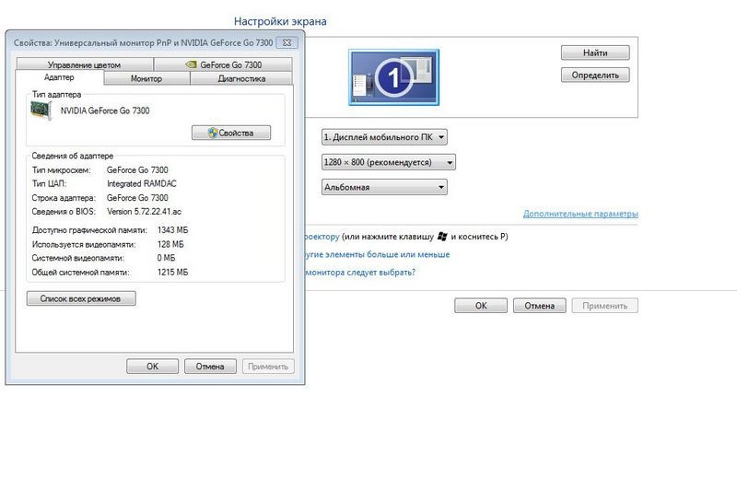Open the text size больше или меньше link
737x501 pixels.
point(378,254)
